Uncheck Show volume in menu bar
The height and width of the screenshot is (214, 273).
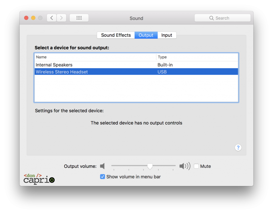pyautogui.click(x=103, y=177)
